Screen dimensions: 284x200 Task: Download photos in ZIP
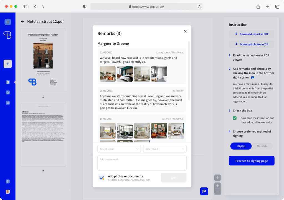coord(252,44)
